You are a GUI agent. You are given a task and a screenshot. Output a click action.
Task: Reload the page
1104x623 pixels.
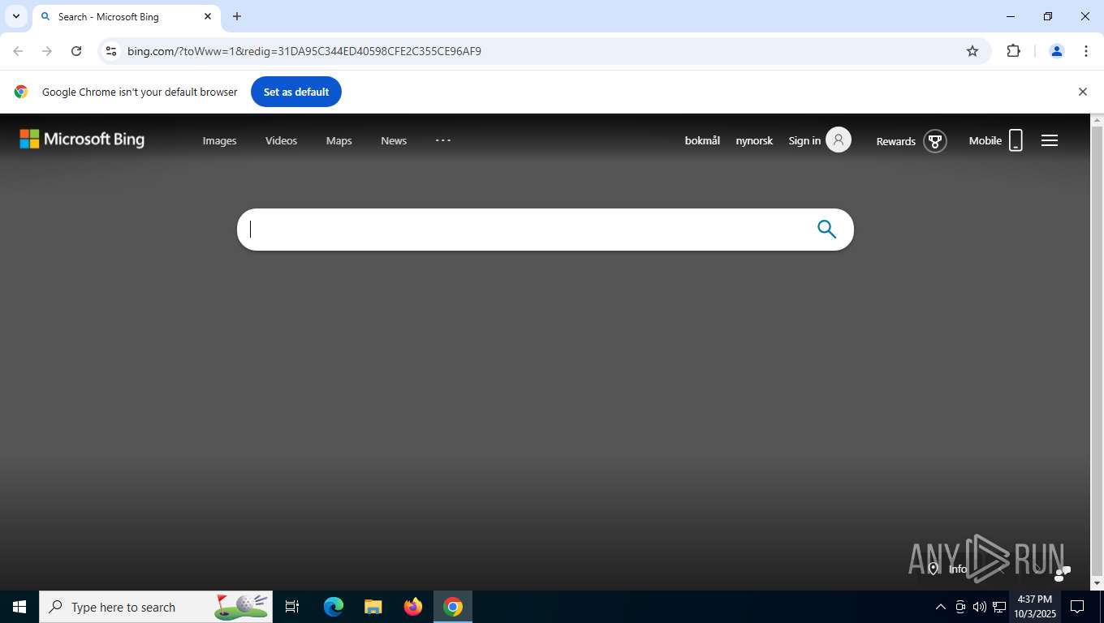click(76, 51)
